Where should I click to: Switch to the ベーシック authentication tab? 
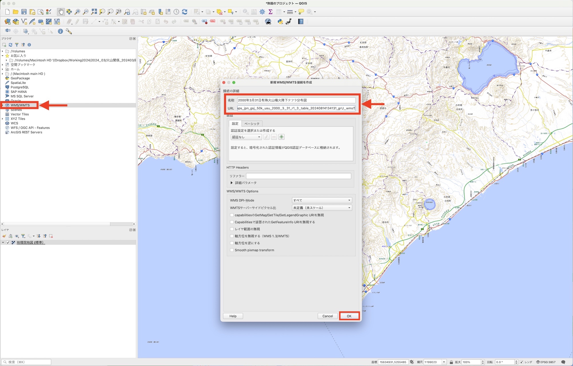point(252,124)
